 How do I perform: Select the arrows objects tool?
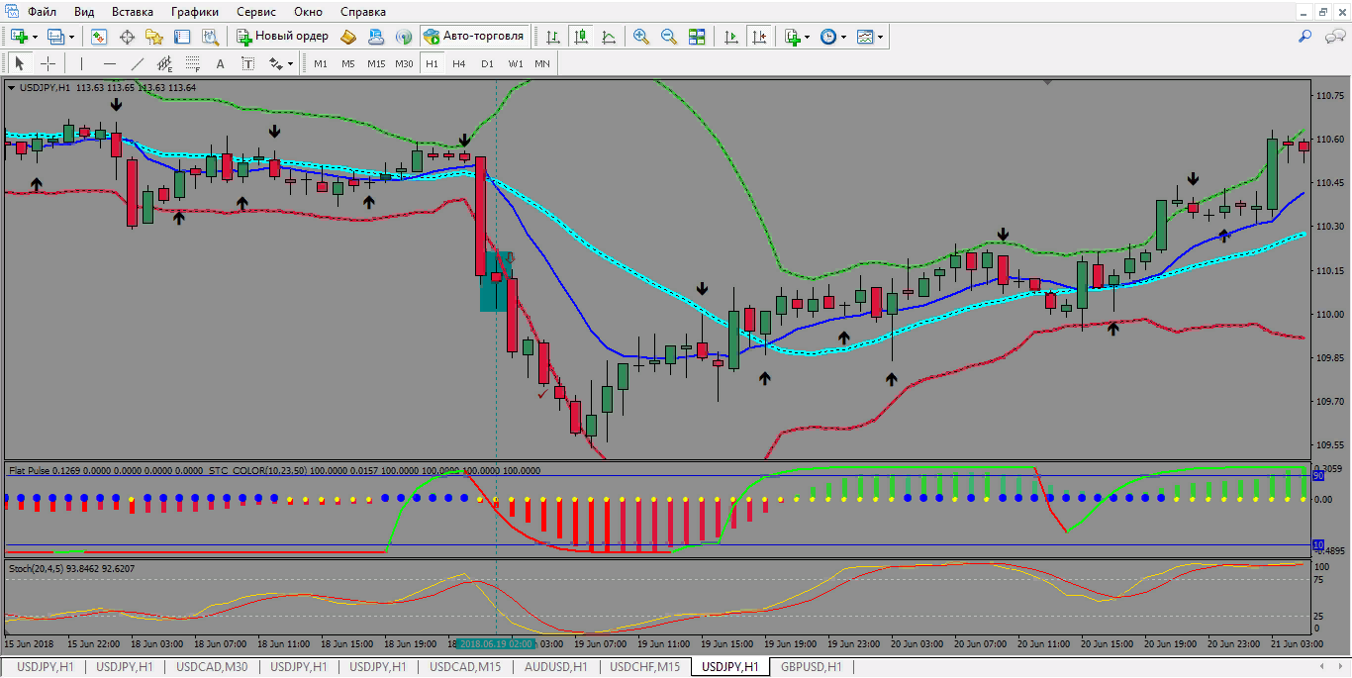pos(276,63)
